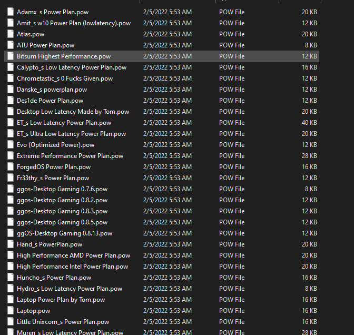Select Huncho_s Power Plan.pow file name

pyautogui.click(x=54, y=278)
